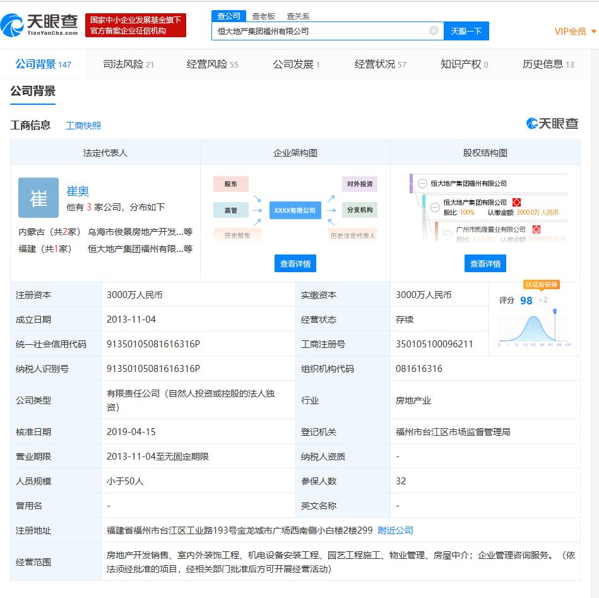Image resolution: width=599 pixels, height=598 pixels.
Task: Click the 组织机构代码 081616316
Action: pos(418,368)
